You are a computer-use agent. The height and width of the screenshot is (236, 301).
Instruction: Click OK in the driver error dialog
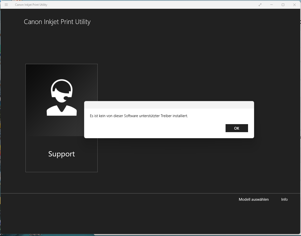[237, 128]
